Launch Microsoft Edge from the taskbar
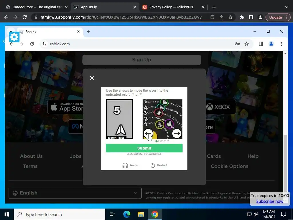 pos(126,214)
